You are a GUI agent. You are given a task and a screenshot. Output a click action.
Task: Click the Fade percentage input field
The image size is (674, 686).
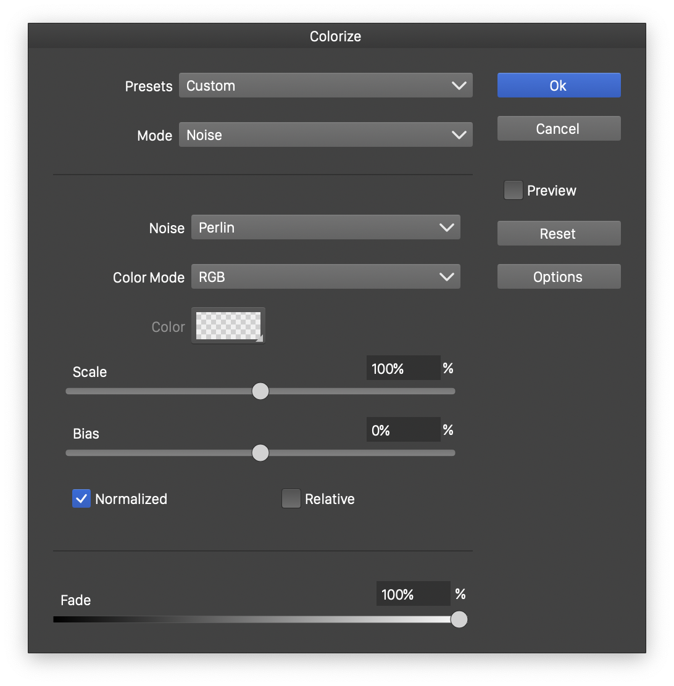click(x=413, y=595)
